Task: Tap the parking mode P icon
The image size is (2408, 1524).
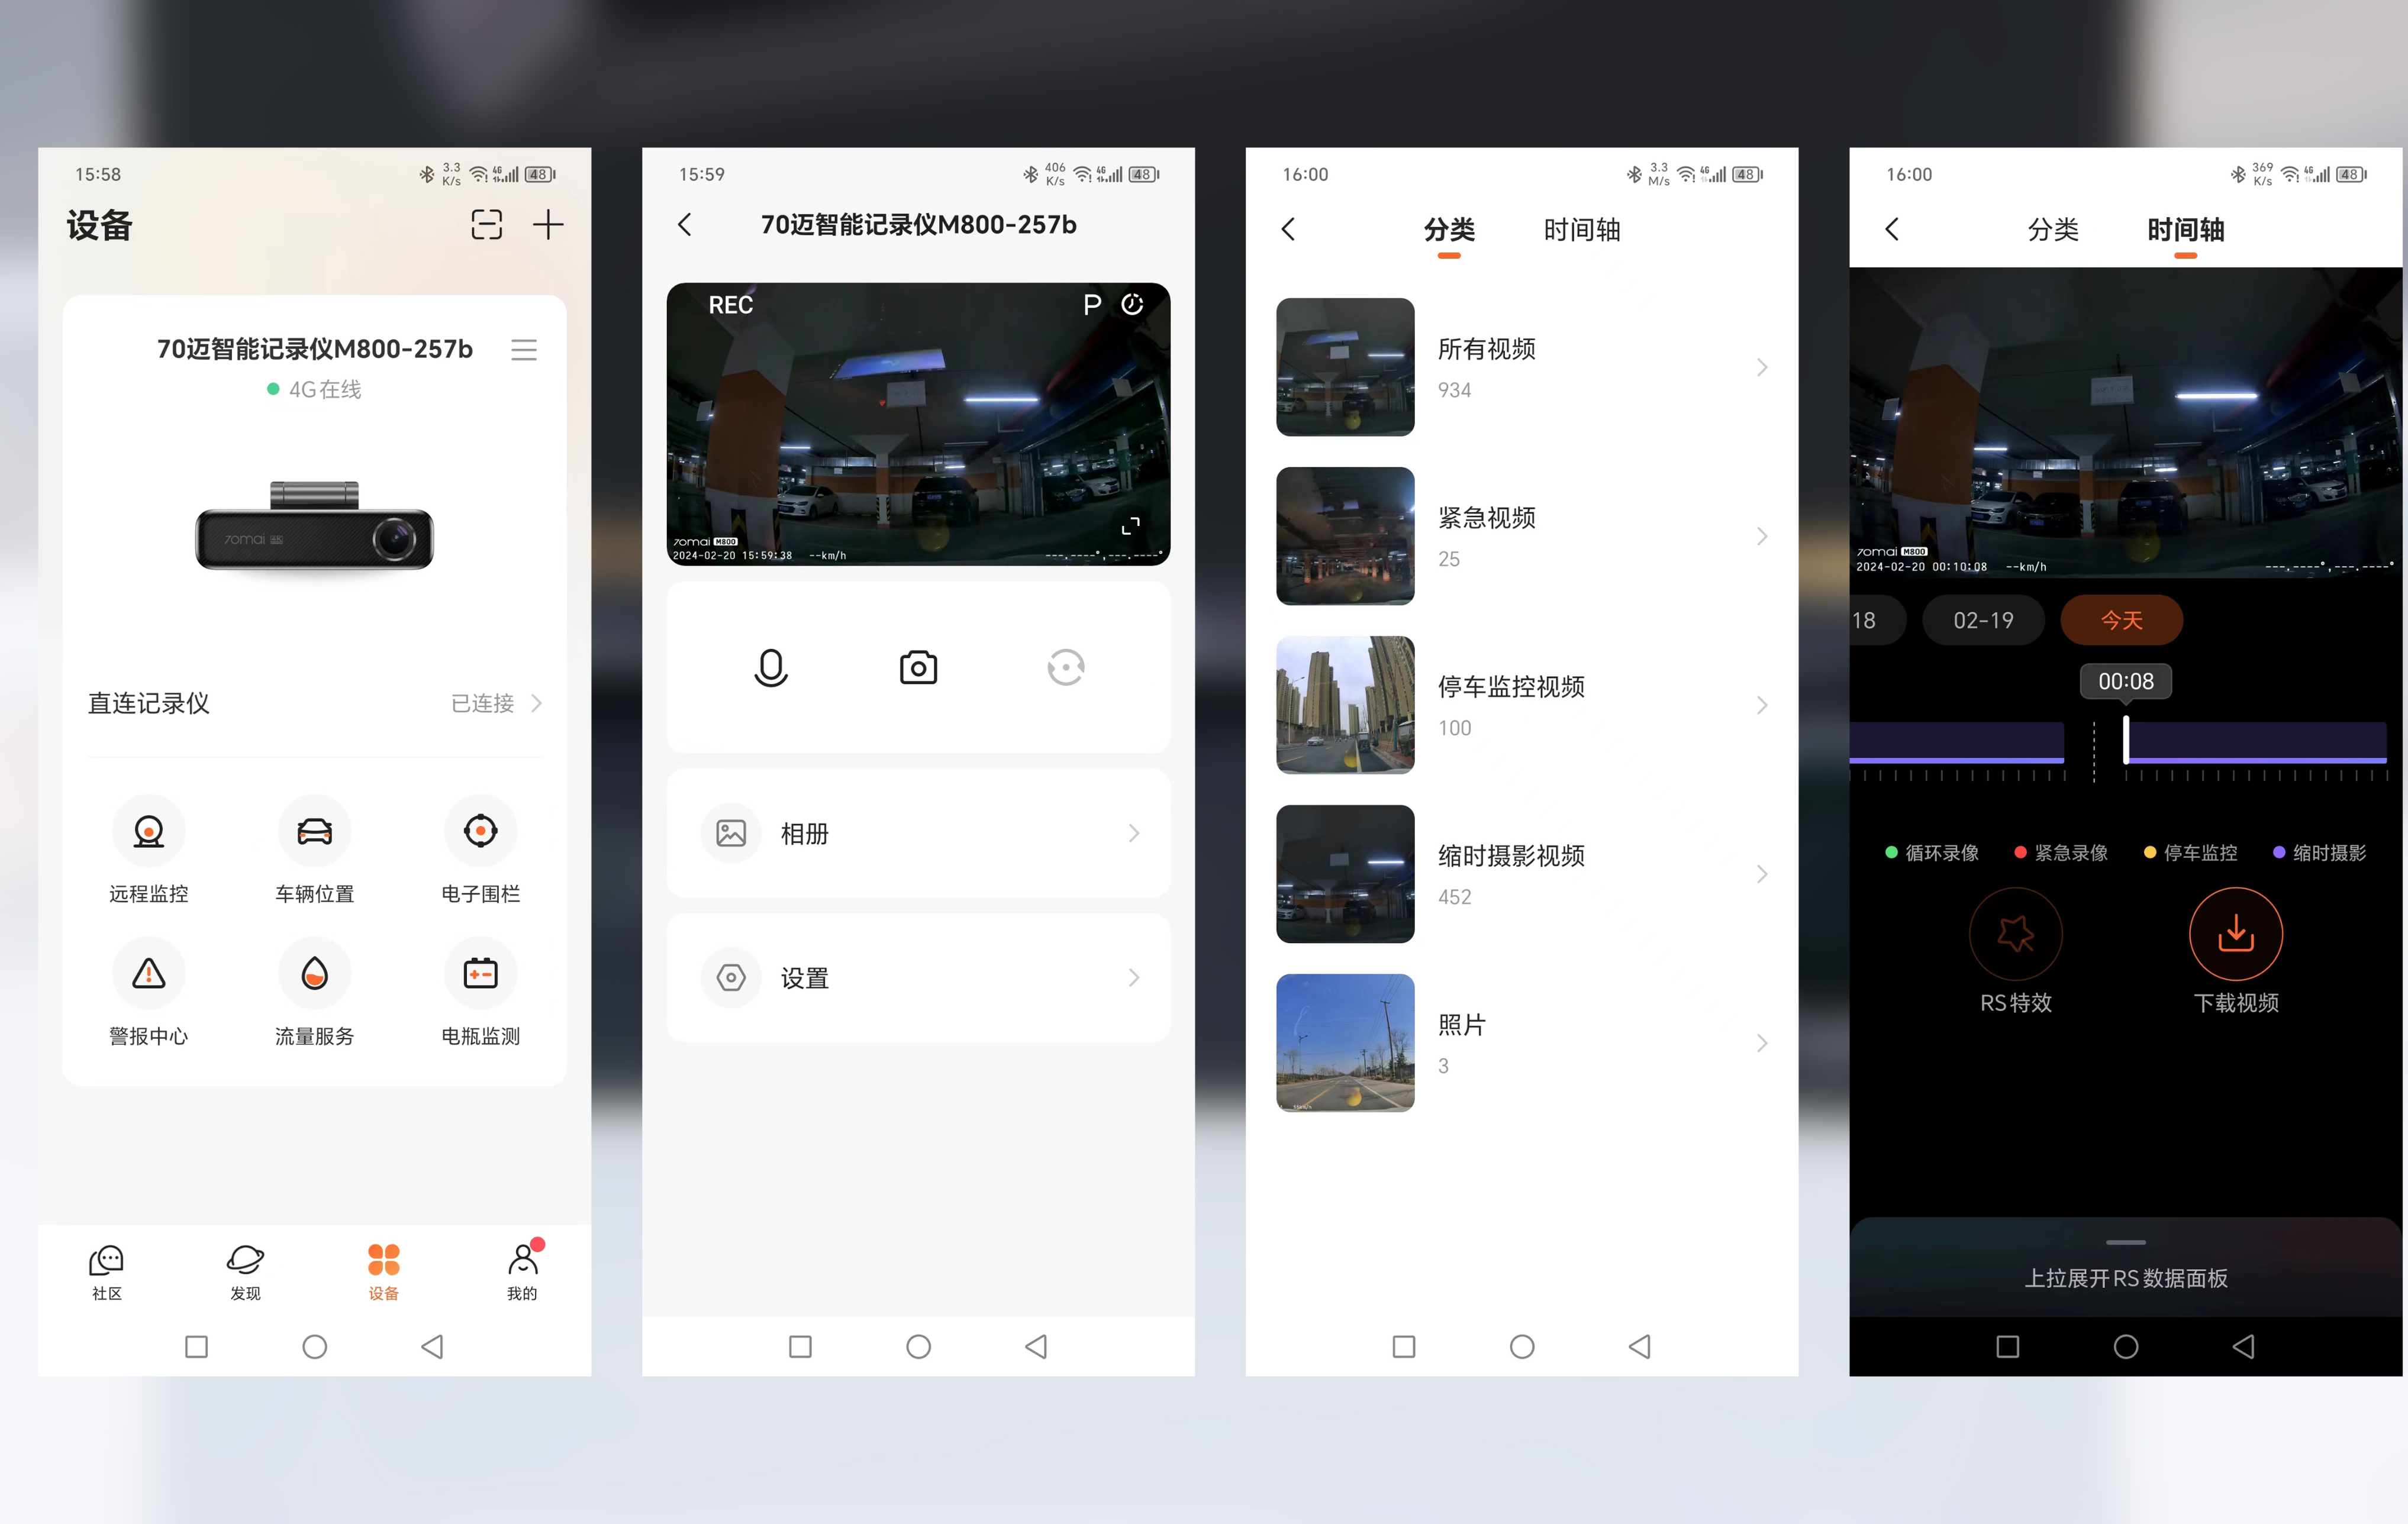Action: [1092, 305]
